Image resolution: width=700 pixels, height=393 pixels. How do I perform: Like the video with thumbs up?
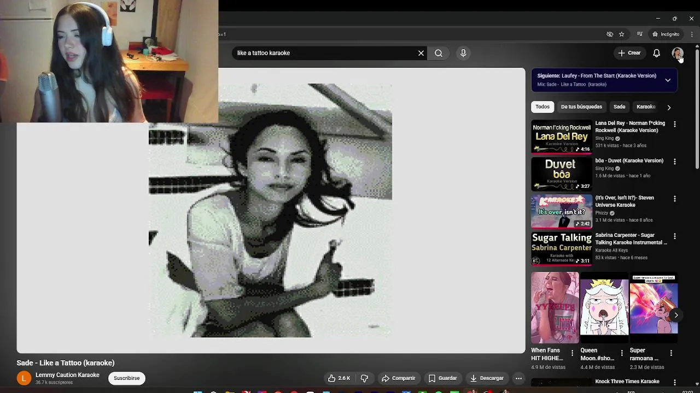(339, 378)
